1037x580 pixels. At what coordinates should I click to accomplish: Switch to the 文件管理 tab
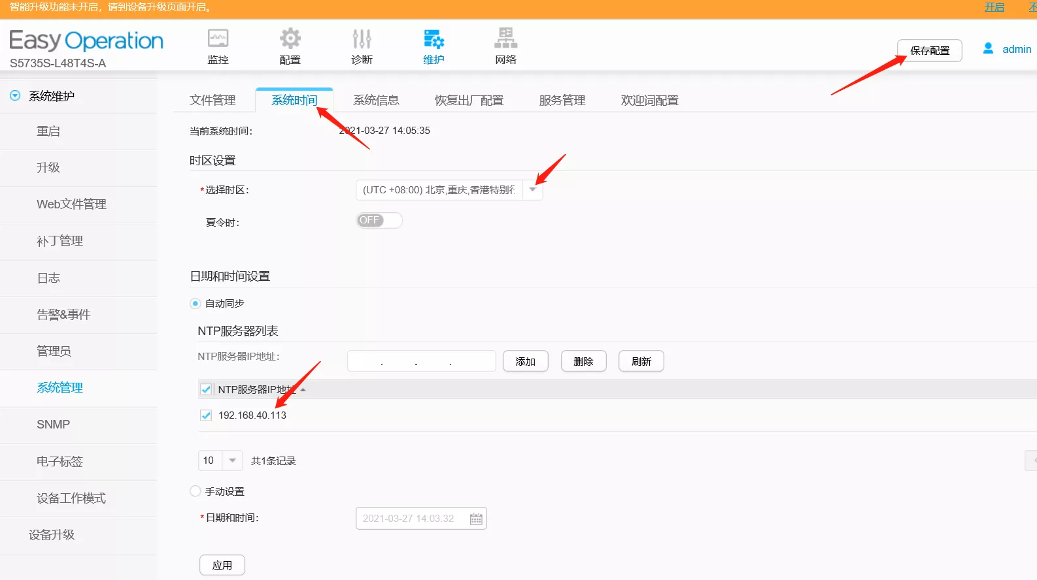tap(212, 101)
